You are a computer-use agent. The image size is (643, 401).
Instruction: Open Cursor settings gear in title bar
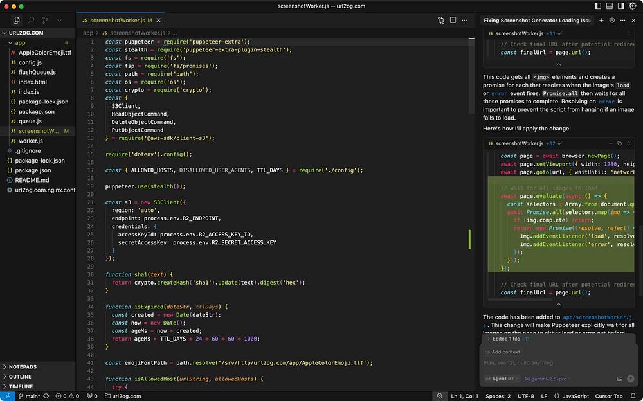click(x=633, y=6)
